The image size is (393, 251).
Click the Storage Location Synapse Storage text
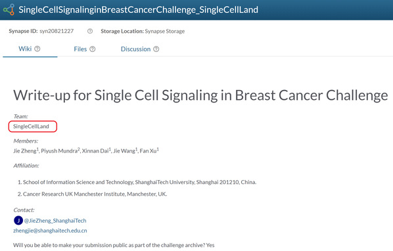pyautogui.click(x=143, y=32)
